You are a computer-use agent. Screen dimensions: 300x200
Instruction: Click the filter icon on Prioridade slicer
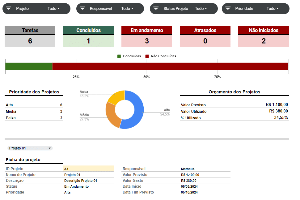point(228,8)
